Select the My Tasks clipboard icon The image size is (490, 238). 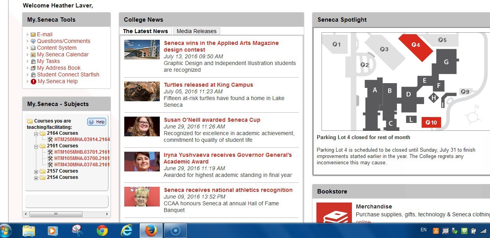(x=33, y=61)
